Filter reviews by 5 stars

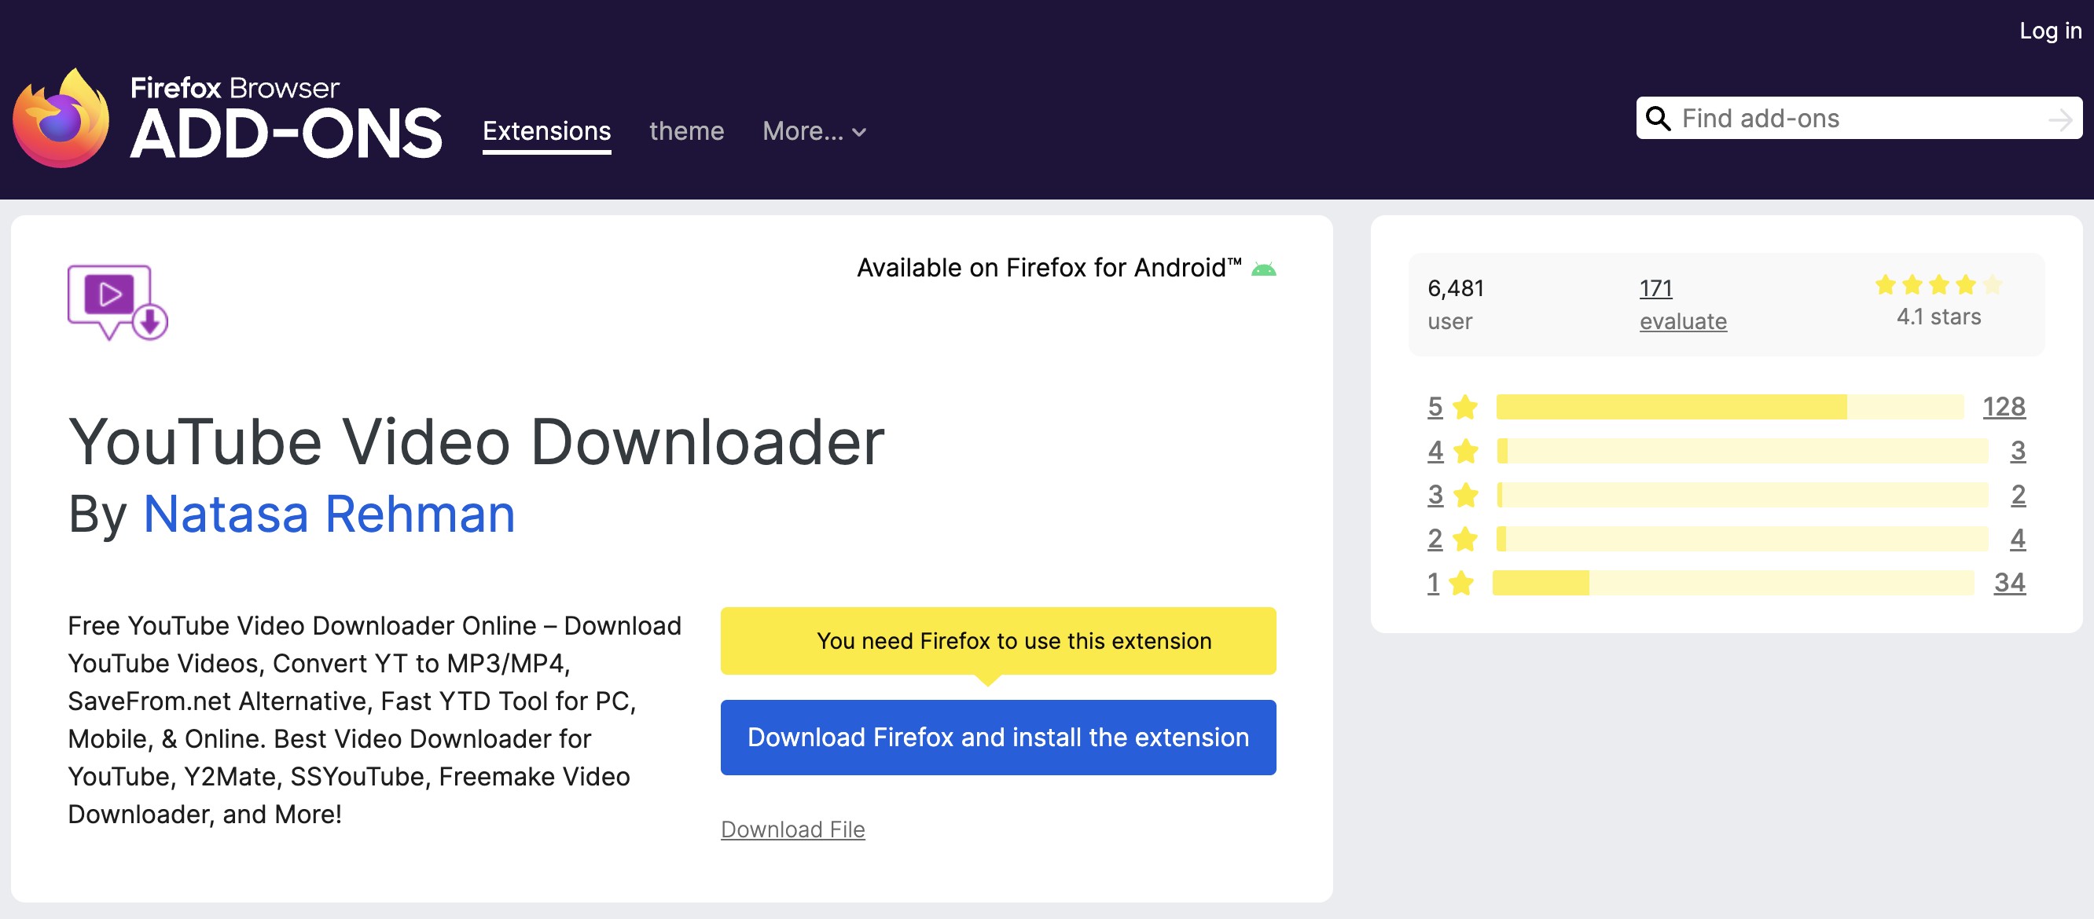(x=1435, y=406)
